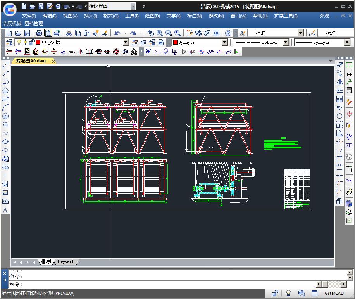355x299 pixels.
Task: Select the polygon tool in left toolbar
Action: coord(5,90)
